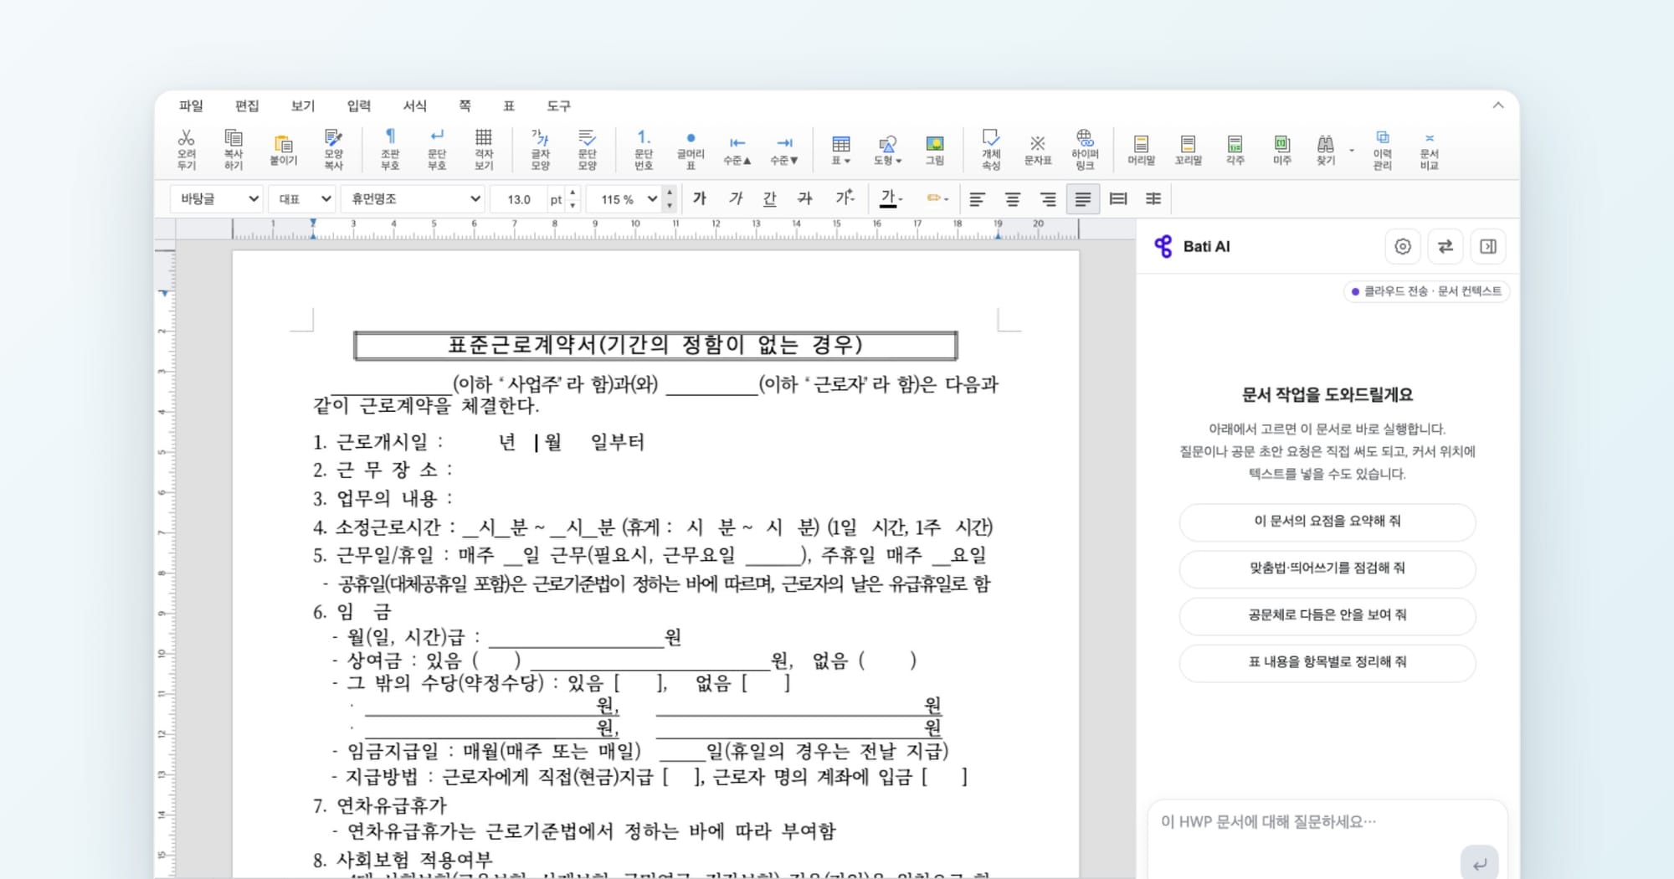Insert a 하이퍼링크 hyperlink
The height and width of the screenshot is (879, 1674).
(x=1085, y=149)
